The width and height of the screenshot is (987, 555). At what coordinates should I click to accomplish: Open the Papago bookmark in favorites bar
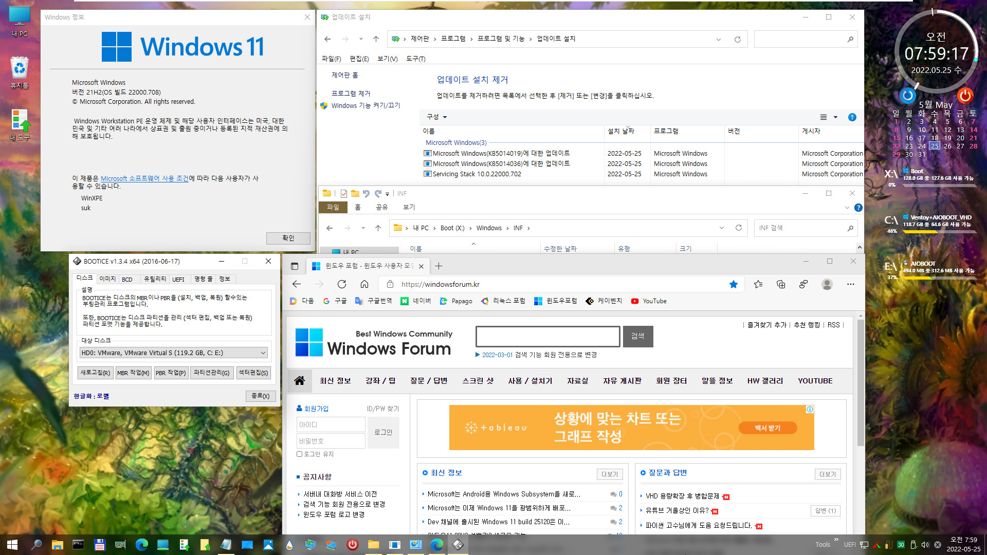[x=456, y=301]
